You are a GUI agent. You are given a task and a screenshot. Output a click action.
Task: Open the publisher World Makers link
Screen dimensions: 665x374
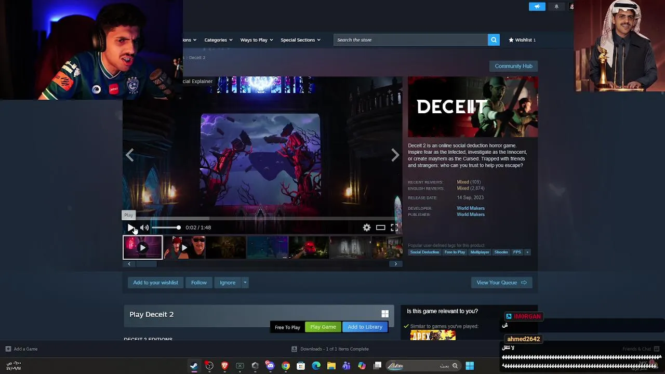tap(471, 215)
